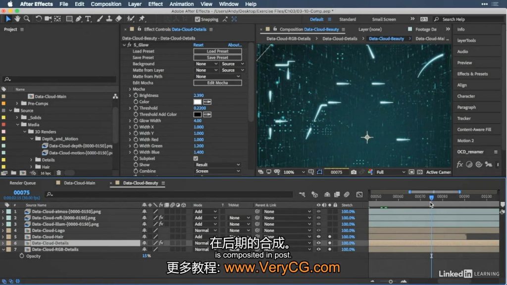The width and height of the screenshot is (507, 285).
Task: Toggle visibility of Data-Cloud-Details layer
Action: pos(318,243)
